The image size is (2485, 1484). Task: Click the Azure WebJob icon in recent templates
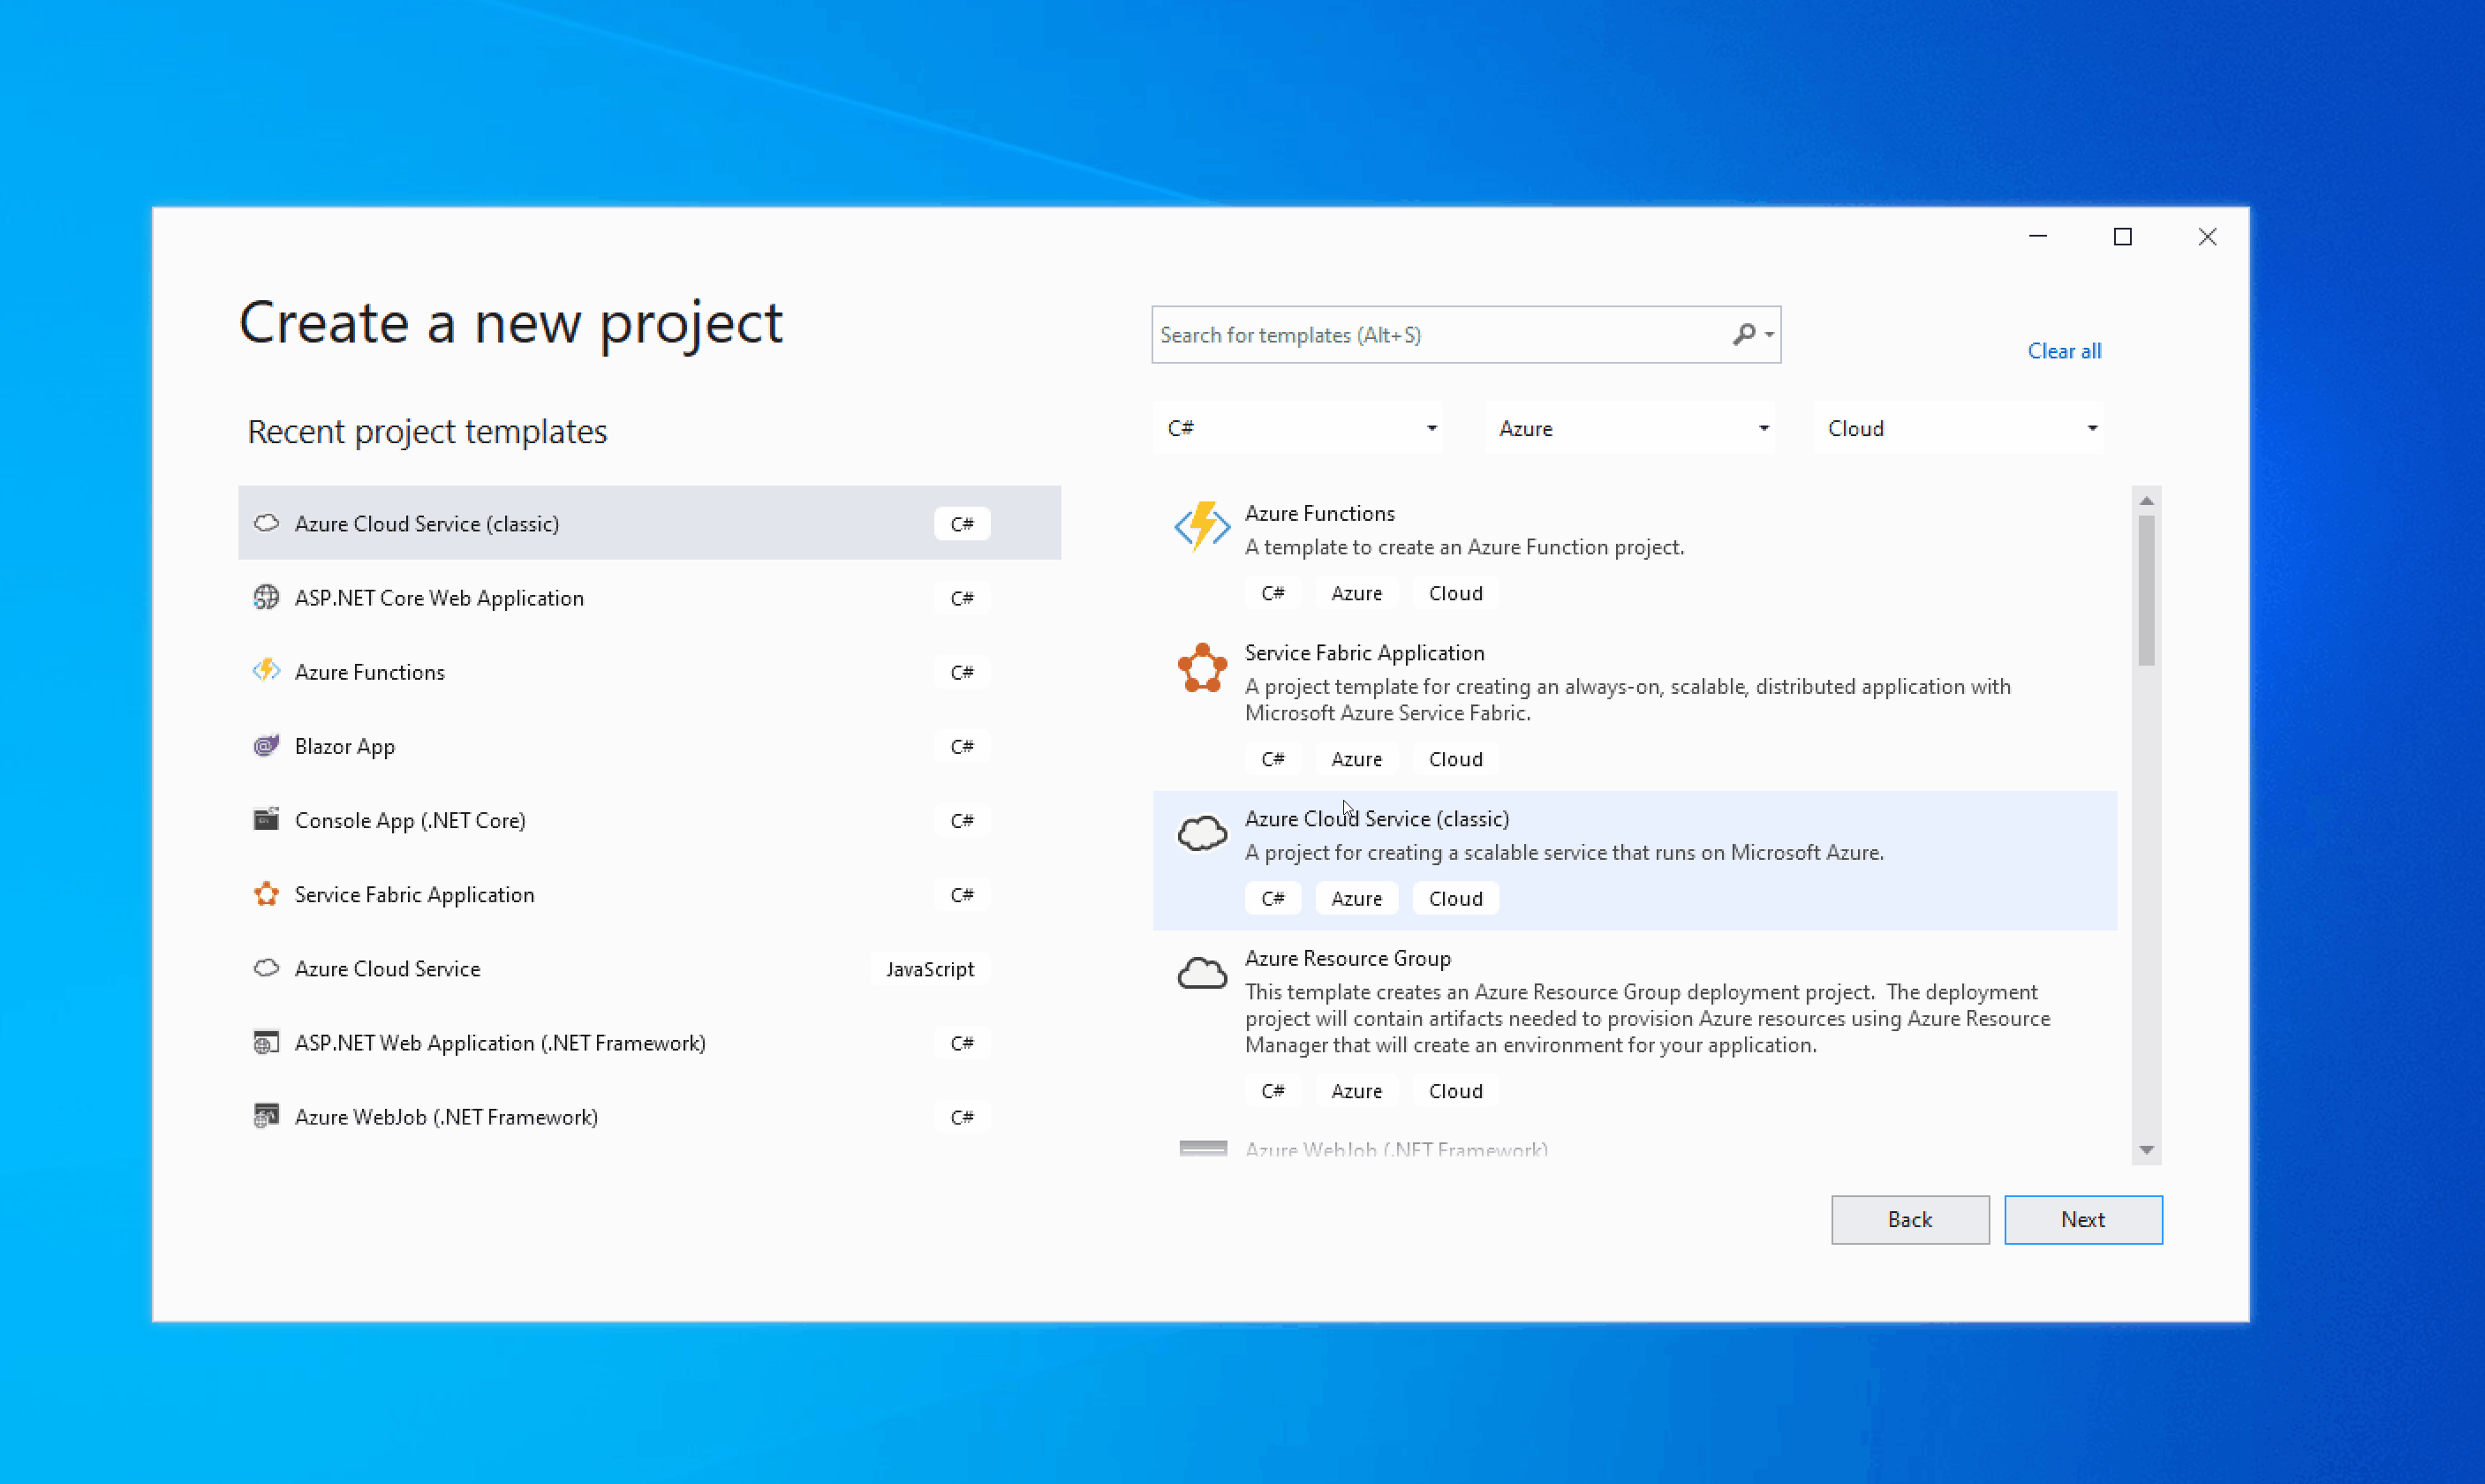pyautogui.click(x=265, y=1117)
